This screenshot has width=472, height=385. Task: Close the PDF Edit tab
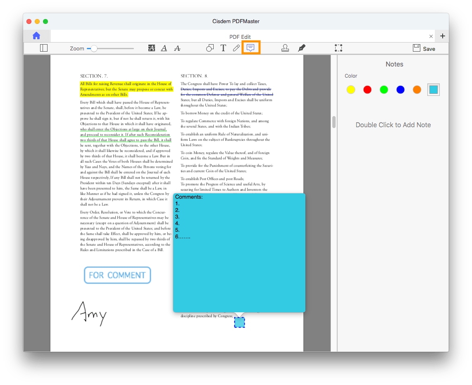point(431,36)
